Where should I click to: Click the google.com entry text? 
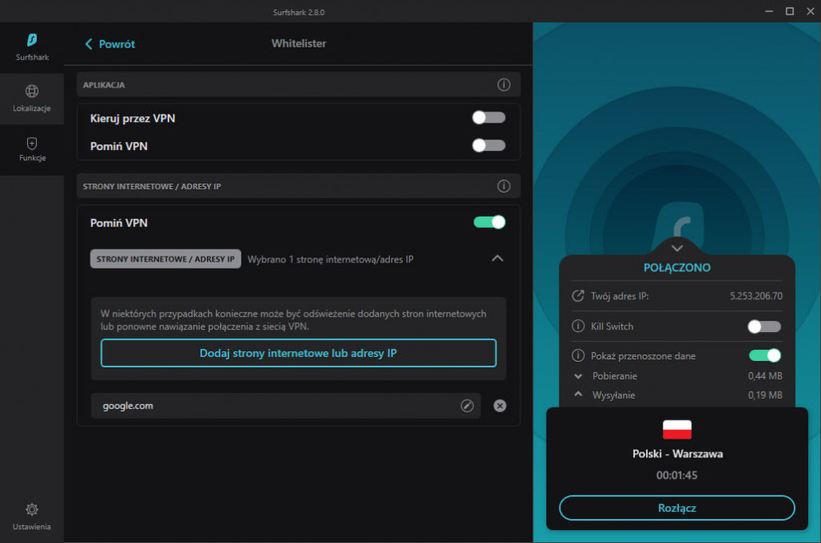(x=127, y=406)
